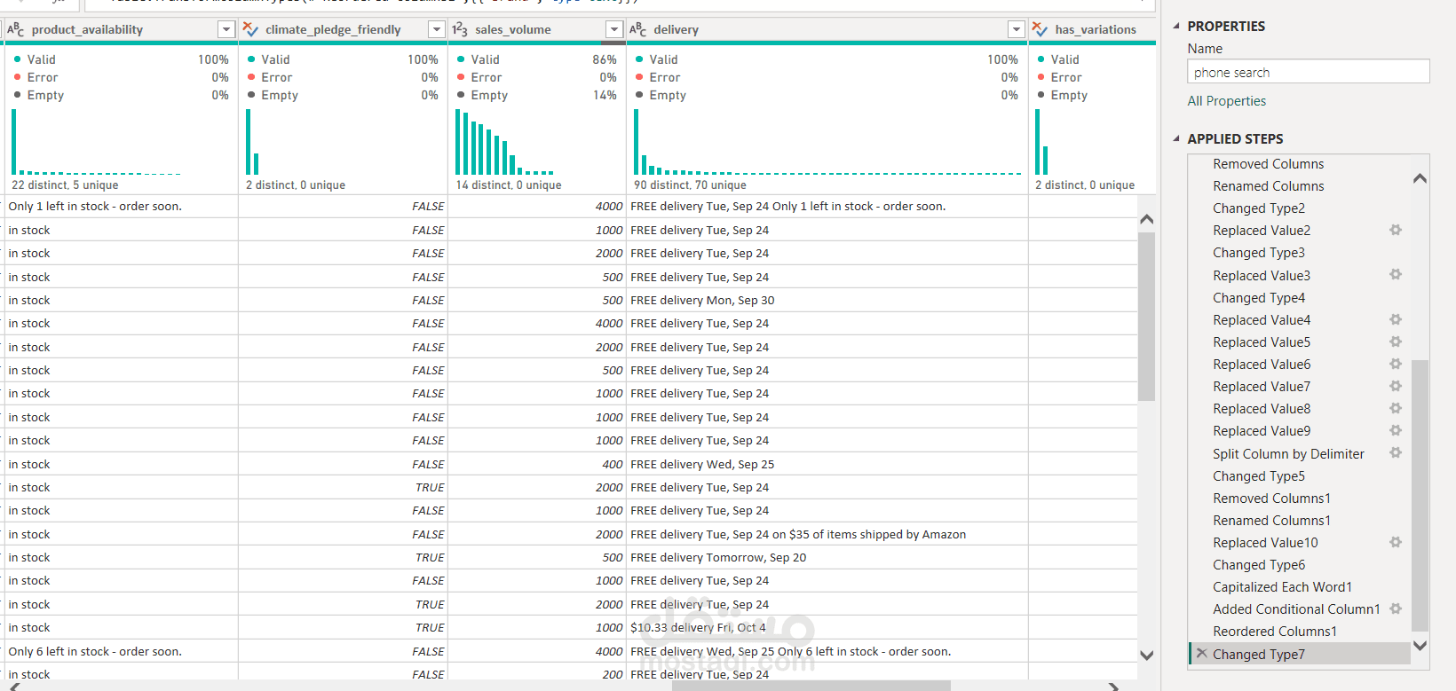This screenshot has height=691, width=1456.
Task: Click the product_availability text type icon
Action: coord(15,29)
